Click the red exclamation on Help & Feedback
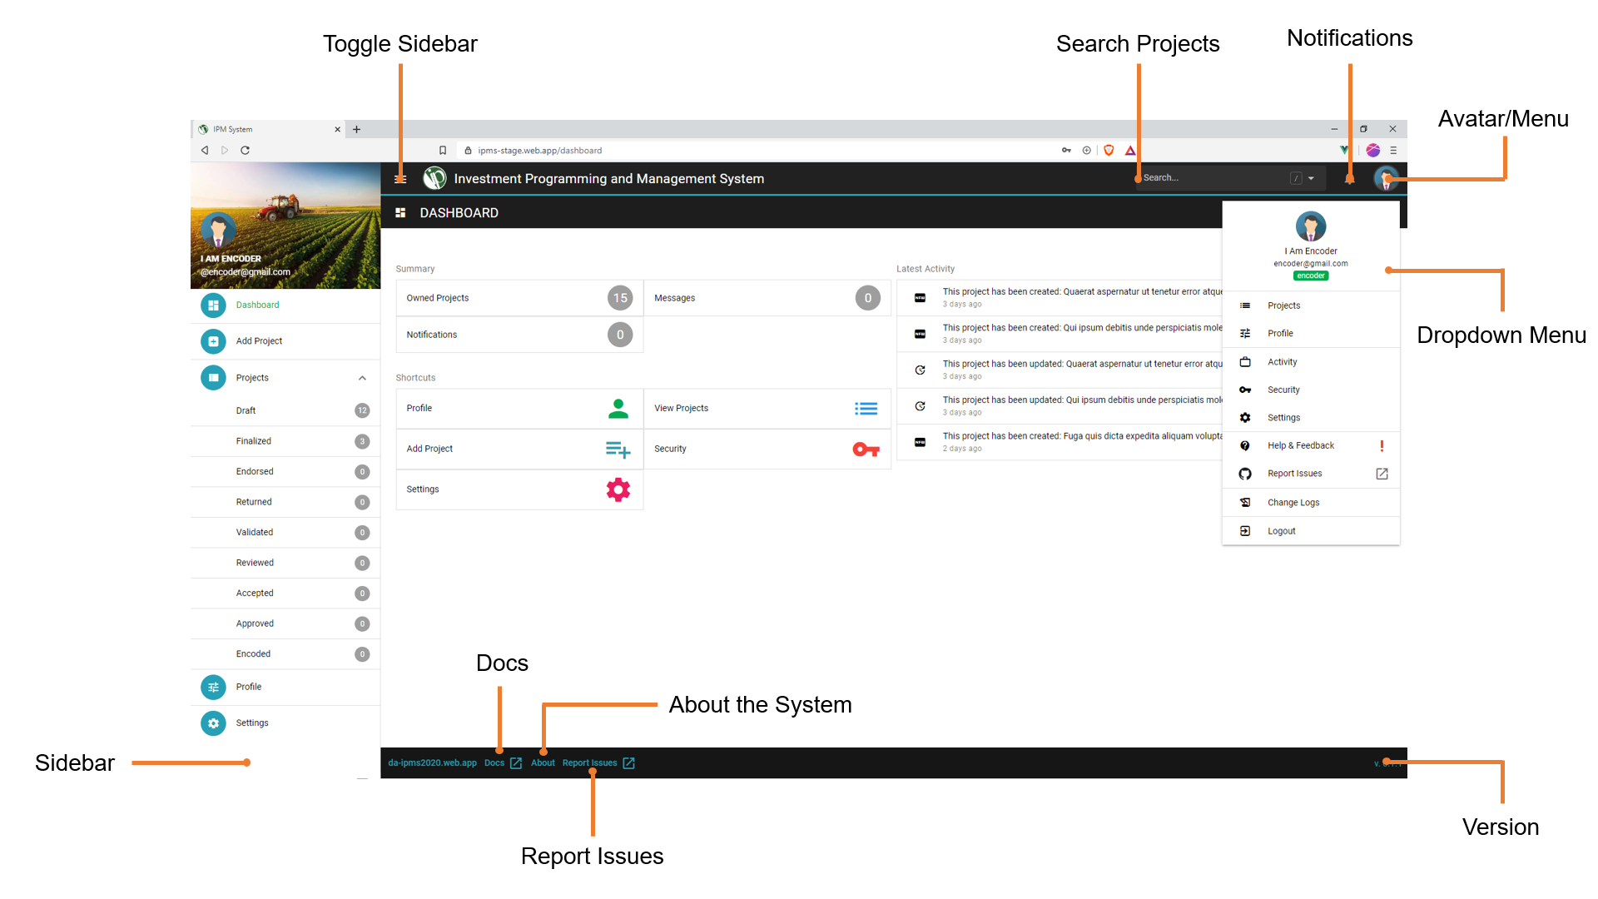 tap(1382, 445)
